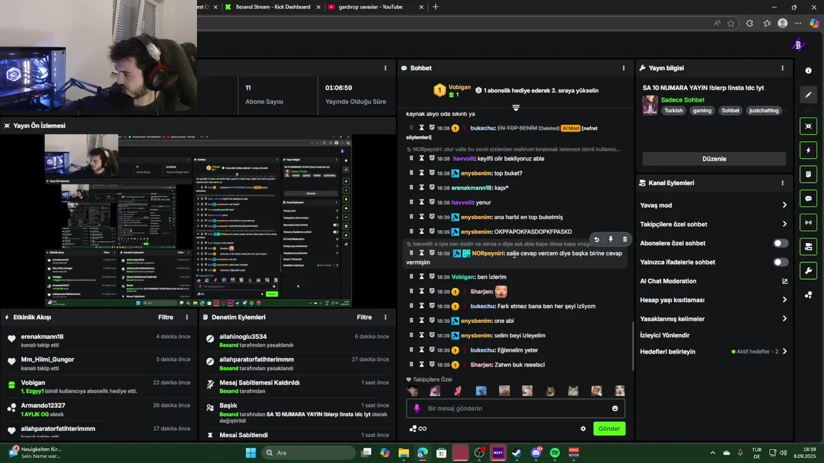
Task: Open Discord from the taskbar
Action: (536, 453)
